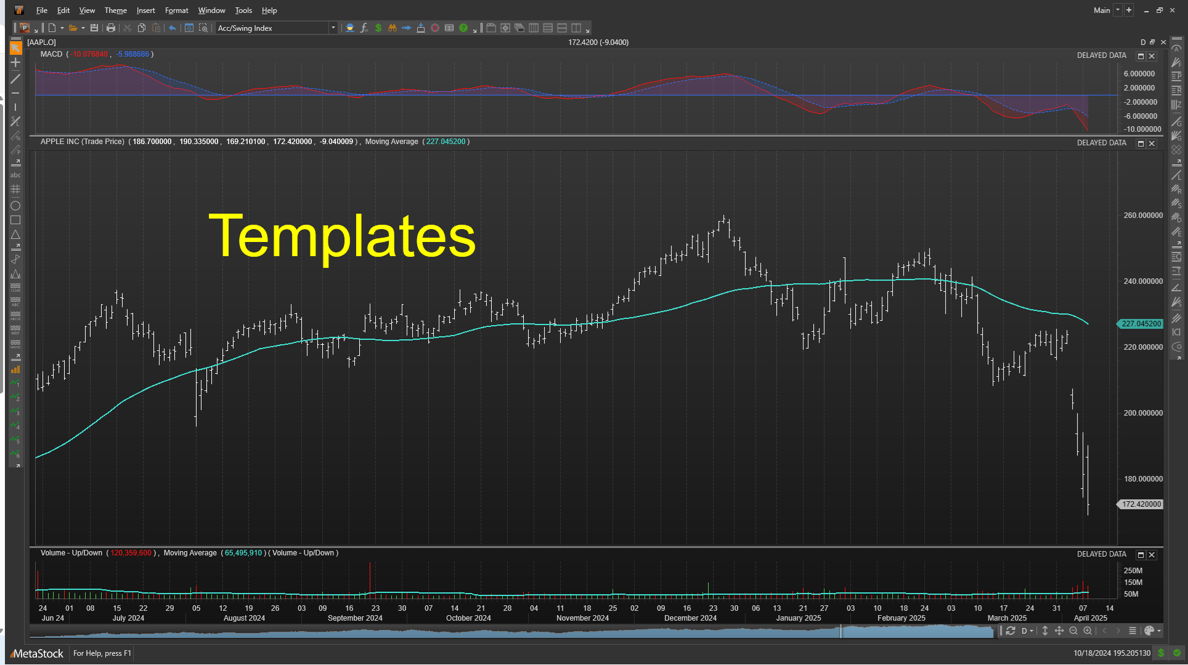Select the text abc tool
The width and height of the screenshot is (1188, 665).
pos(15,175)
